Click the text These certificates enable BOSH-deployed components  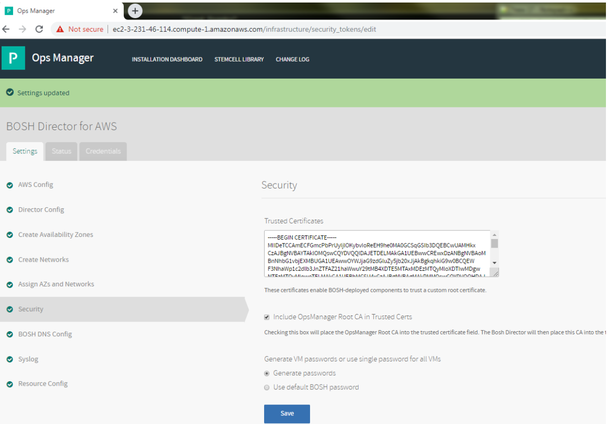(x=375, y=290)
